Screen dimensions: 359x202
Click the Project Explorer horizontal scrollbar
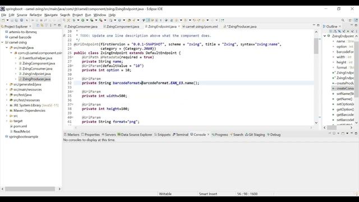pos(30,189)
